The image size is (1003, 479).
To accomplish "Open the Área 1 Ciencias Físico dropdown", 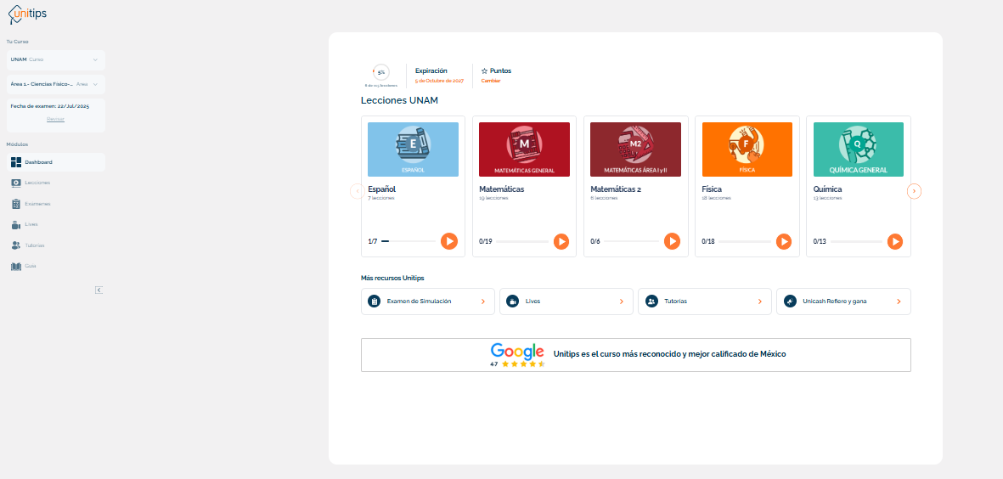I will [x=56, y=84].
